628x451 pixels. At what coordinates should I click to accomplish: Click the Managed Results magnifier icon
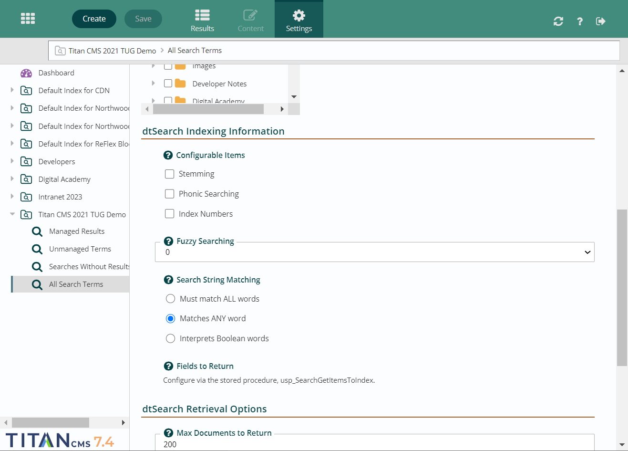click(x=37, y=231)
